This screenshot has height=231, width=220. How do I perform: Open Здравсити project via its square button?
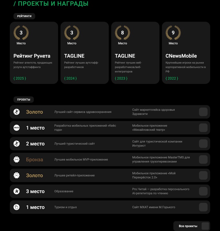click(x=203, y=112)
